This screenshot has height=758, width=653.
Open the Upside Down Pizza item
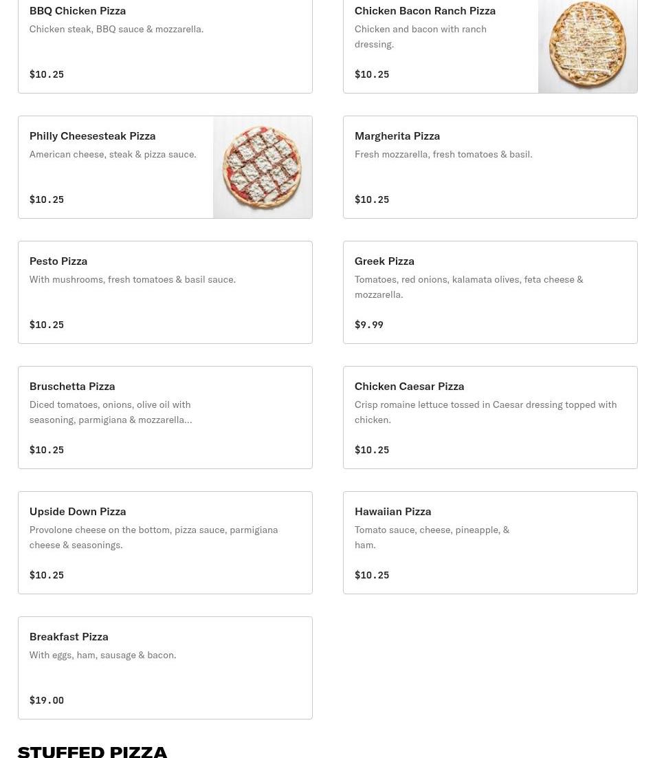165,543
